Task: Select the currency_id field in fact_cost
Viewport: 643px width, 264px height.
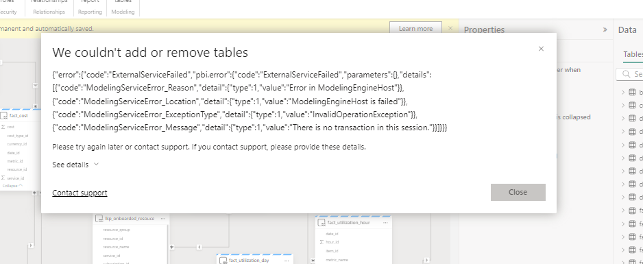Action: tap(17, 144)
